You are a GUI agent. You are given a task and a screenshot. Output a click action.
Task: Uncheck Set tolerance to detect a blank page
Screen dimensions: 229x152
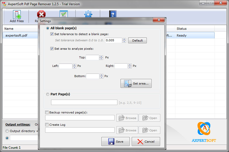click(52, 34)
